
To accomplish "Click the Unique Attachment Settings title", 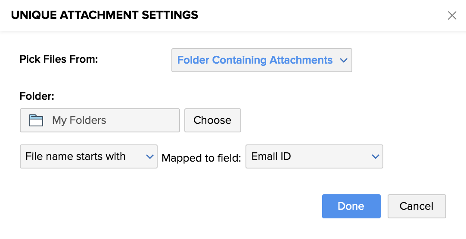I will click(x=105, y=15).
